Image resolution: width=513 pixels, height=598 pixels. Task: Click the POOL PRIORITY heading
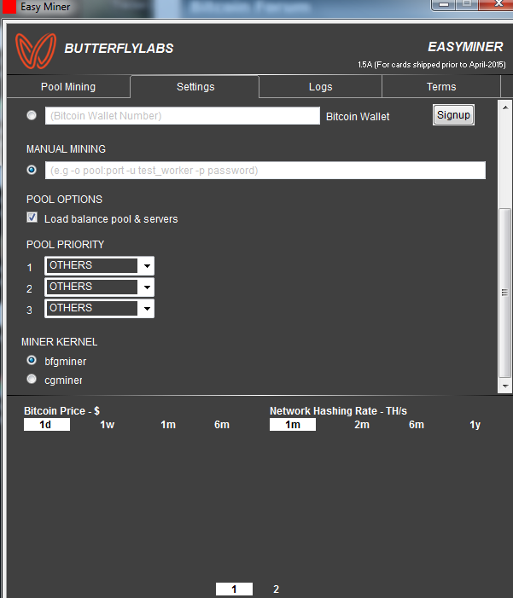65,245
